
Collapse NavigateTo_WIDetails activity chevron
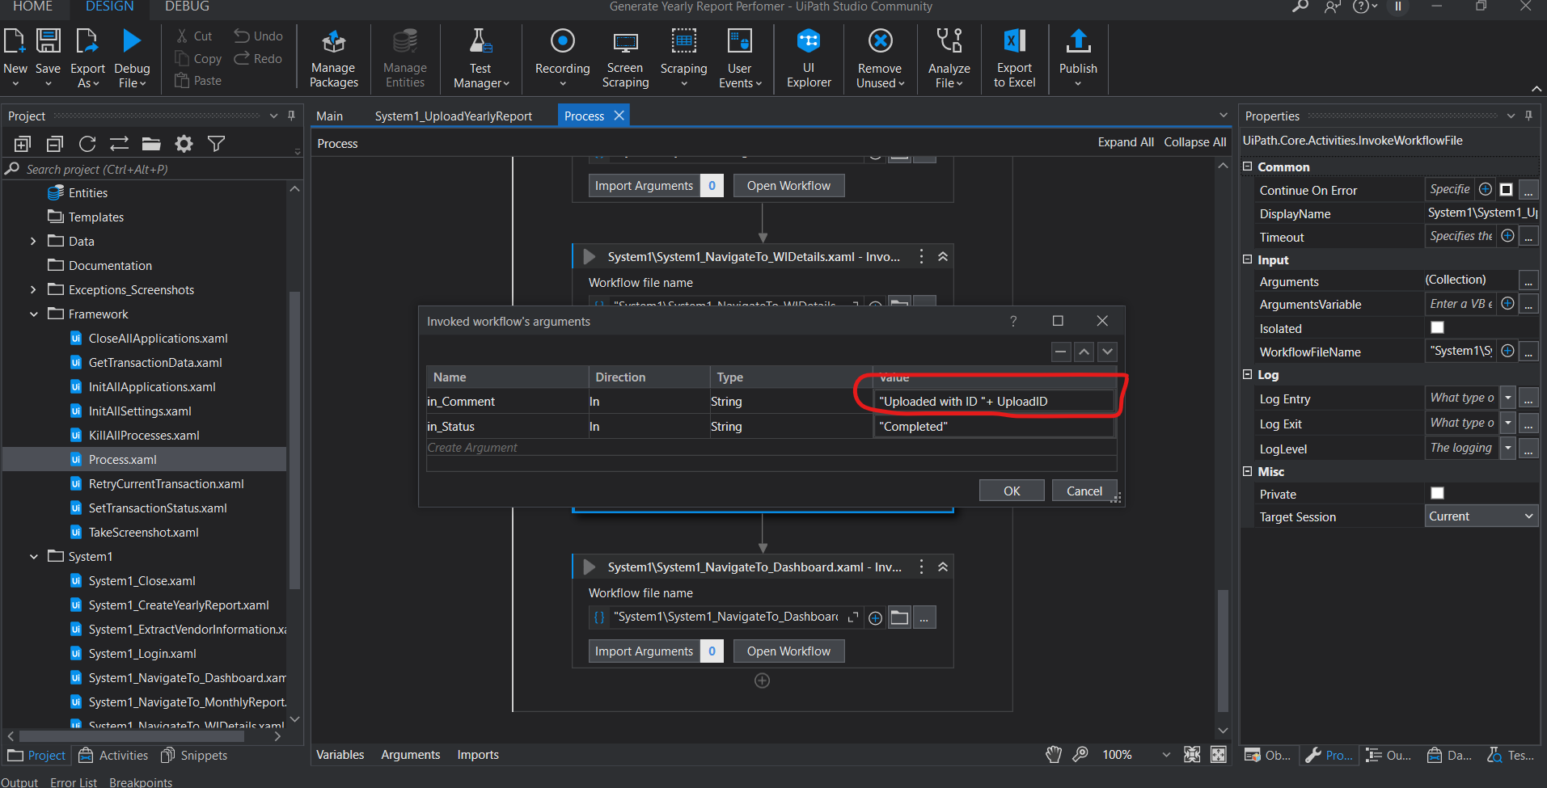(943, 256)
